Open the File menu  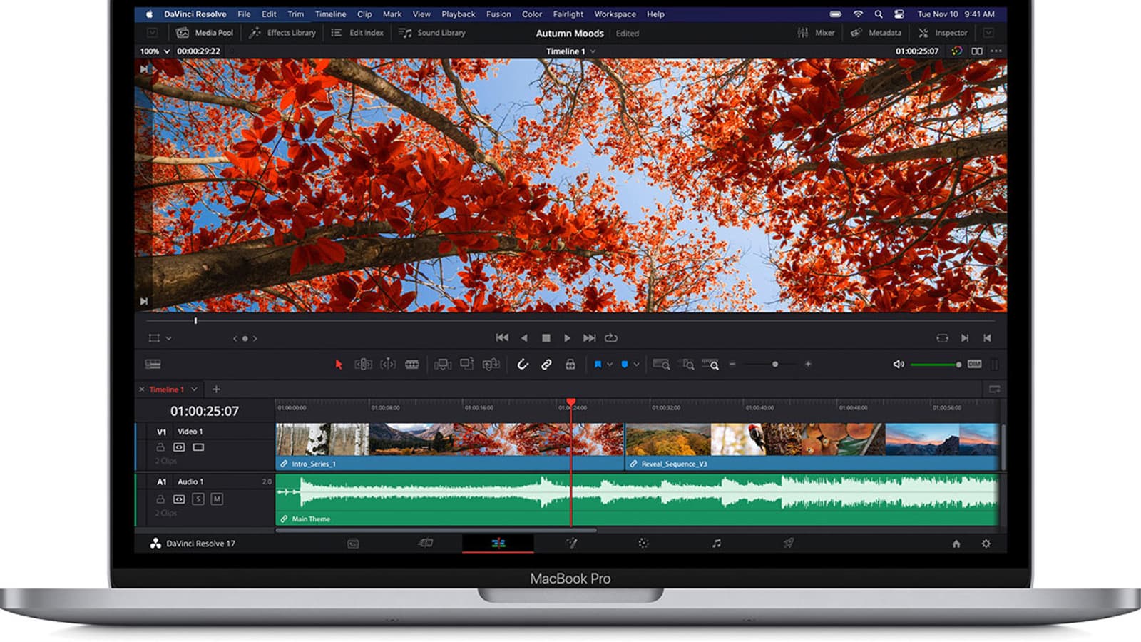click(x=244, y=14)
